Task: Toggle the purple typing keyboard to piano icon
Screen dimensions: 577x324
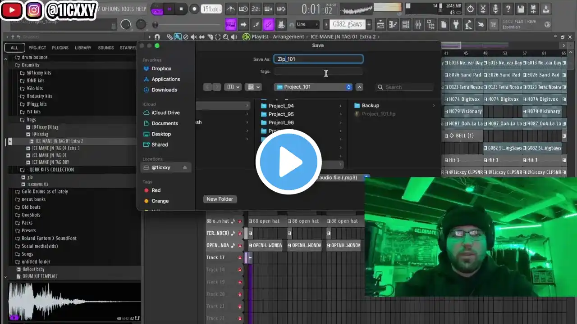Action: click(231, 24)
